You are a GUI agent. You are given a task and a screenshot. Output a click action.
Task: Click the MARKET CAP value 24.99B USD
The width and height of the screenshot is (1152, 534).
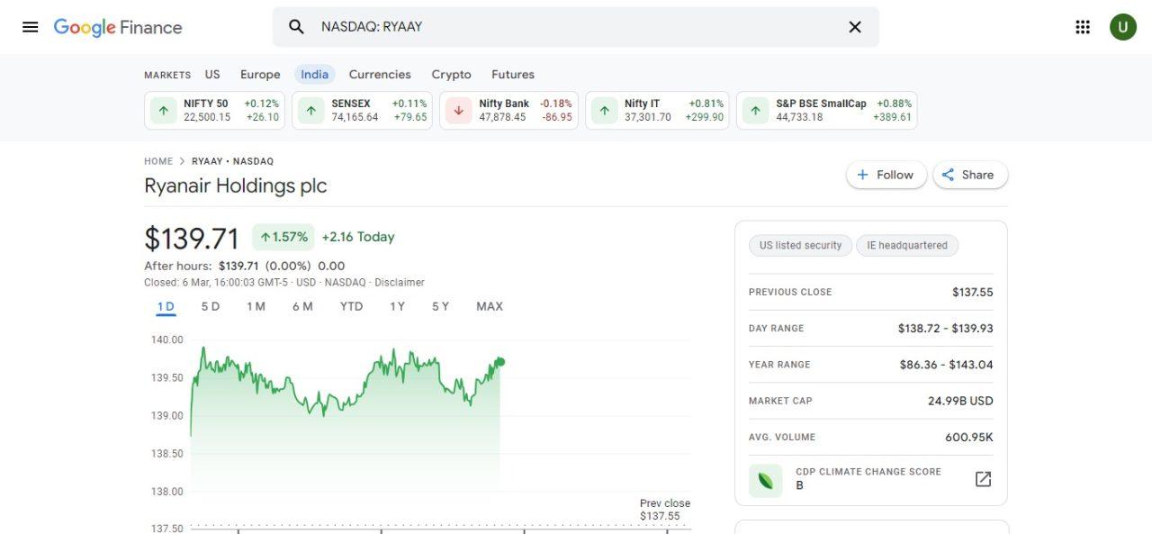960,401
